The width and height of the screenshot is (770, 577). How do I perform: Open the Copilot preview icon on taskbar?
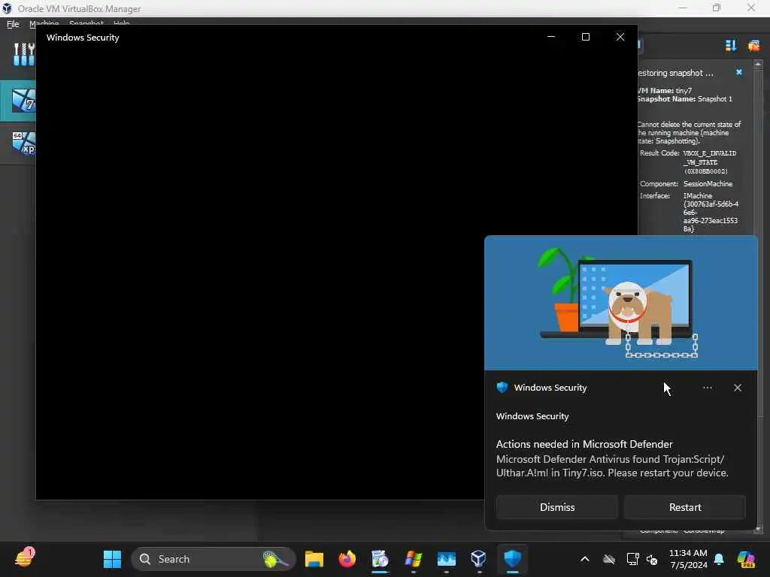[x=746, y=559]
